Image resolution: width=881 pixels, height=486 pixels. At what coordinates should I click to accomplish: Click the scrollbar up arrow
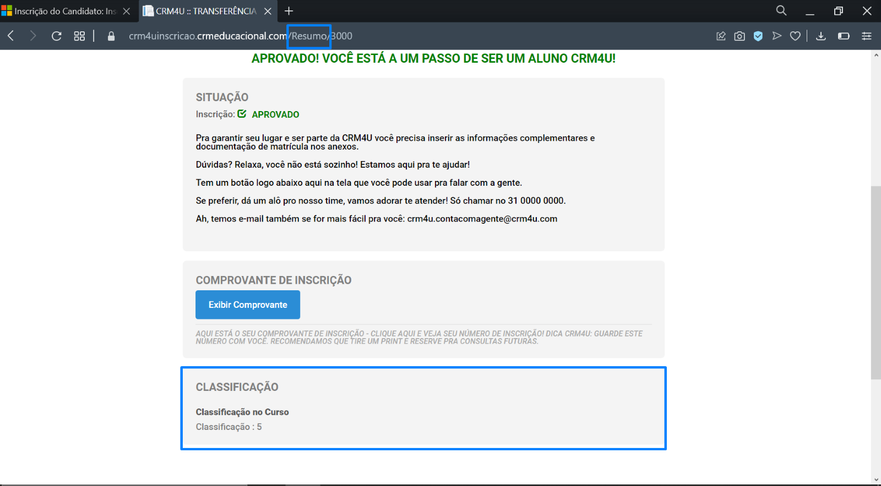pyautogui.click(x=875, y=56)
